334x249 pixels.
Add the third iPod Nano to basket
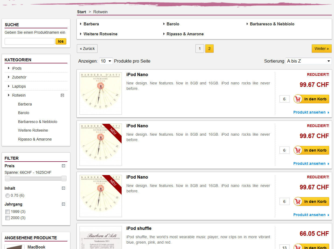[311, 202]
